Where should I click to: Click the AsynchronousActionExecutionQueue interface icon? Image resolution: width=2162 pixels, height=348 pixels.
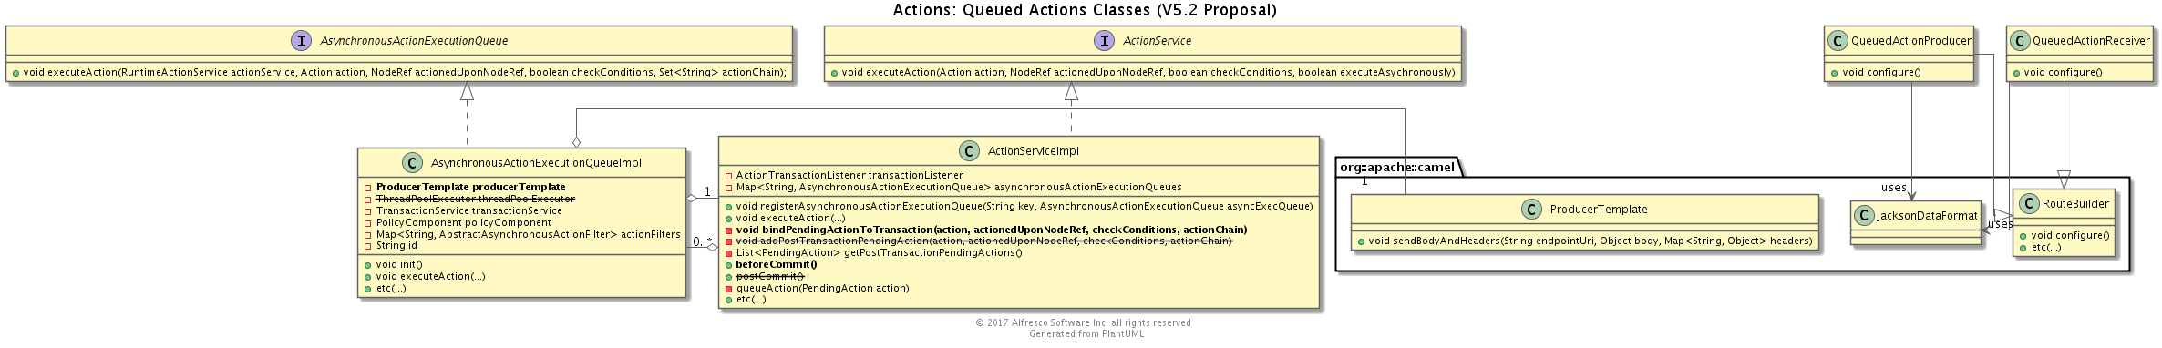301,41
